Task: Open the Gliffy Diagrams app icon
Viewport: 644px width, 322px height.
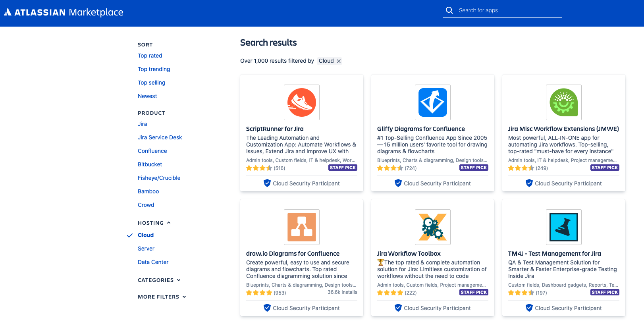Action: (433, 102)
